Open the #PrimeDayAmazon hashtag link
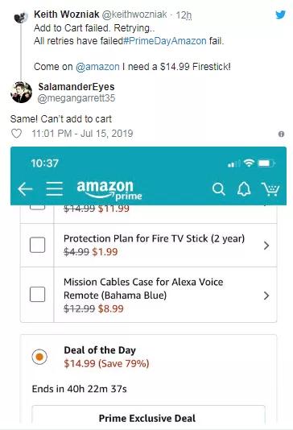293x430 pixels. [x=165, y=41]
